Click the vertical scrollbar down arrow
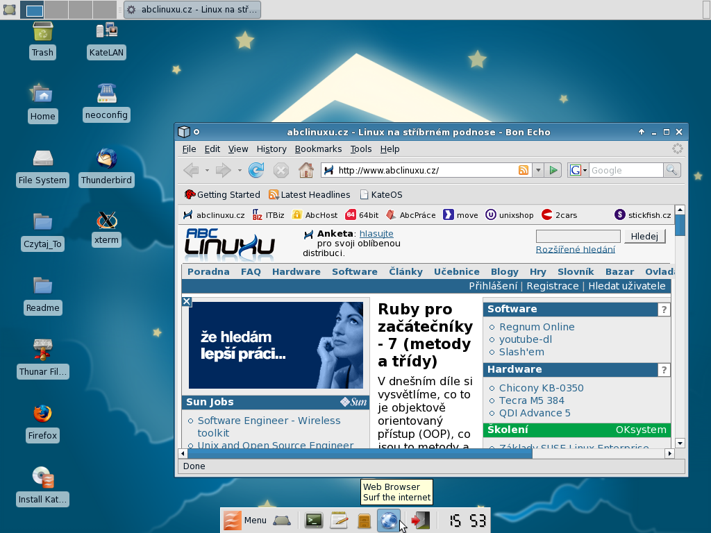Image resolution: width=711 pixels, height=533 pixels. click(679, 443)
